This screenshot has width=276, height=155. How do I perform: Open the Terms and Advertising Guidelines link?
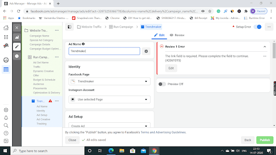click(x=163, y=132)
